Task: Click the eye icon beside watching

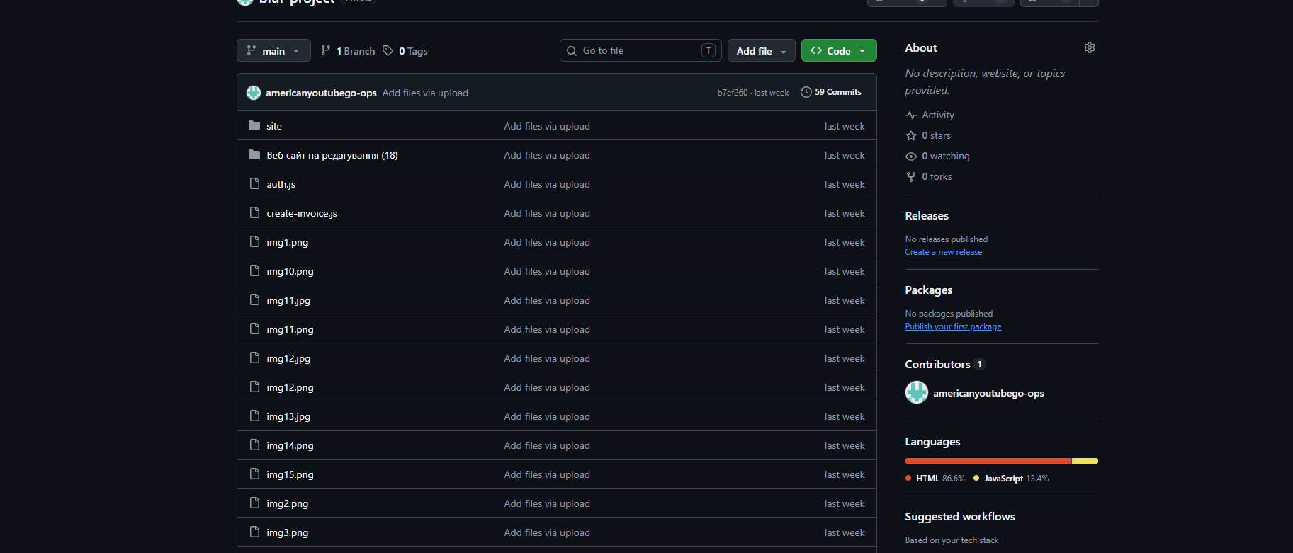Action: click(x=911, y=156)
